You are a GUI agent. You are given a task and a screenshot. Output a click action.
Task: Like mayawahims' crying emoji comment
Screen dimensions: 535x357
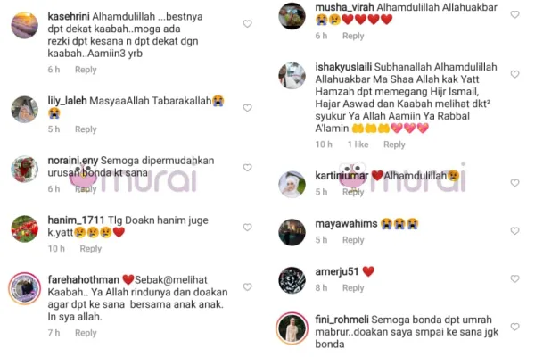pos(514,231)
